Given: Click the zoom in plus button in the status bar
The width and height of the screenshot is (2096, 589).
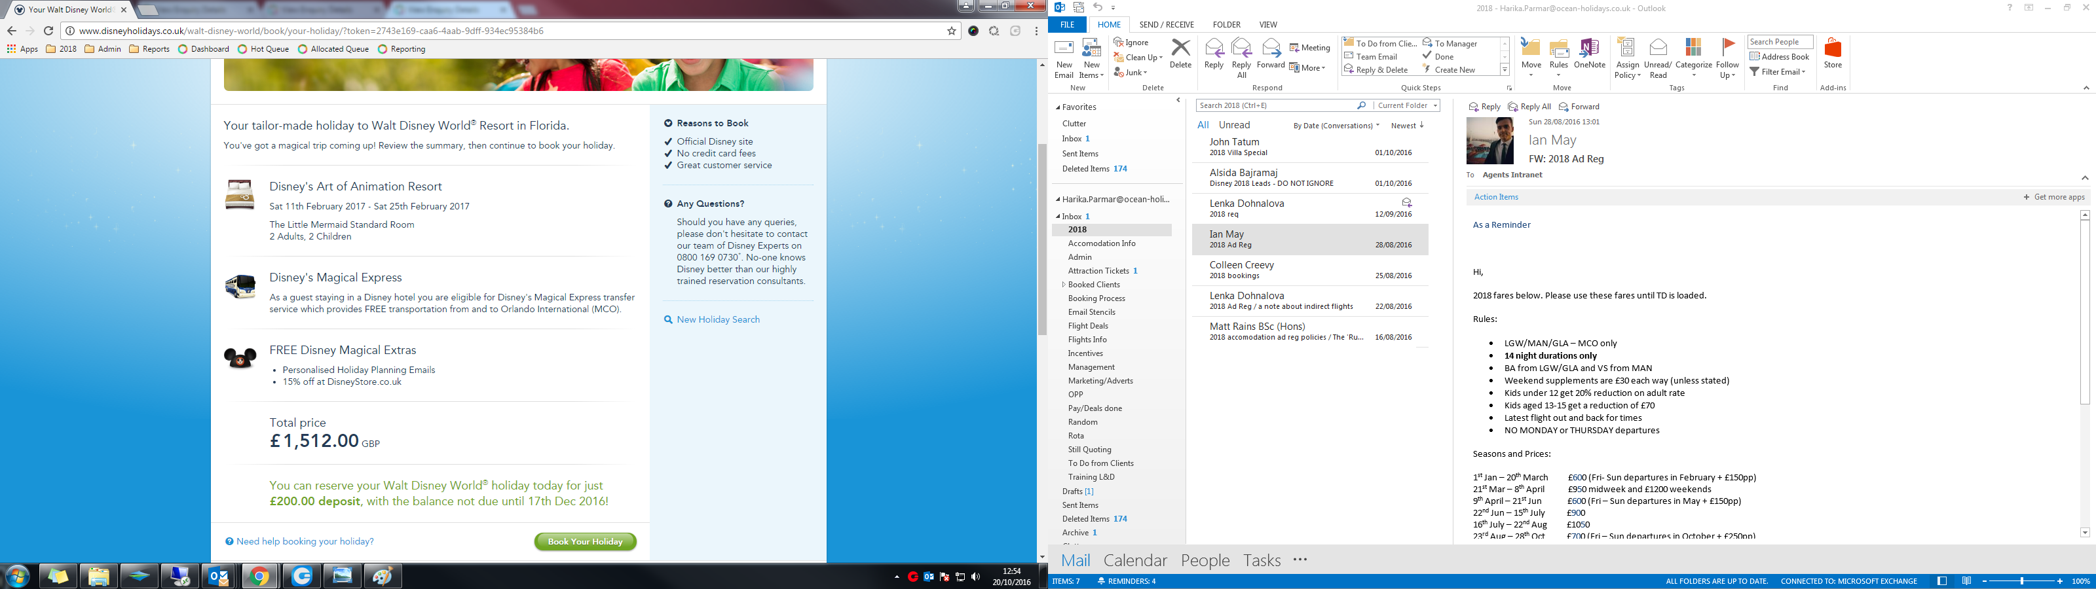Looking at the screenshot, I should [2061, 582].
